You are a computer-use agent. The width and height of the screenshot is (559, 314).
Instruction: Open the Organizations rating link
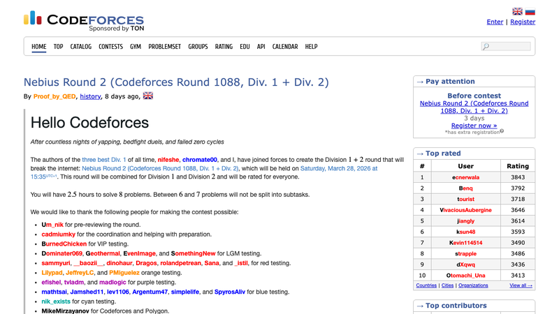point(473,285)
